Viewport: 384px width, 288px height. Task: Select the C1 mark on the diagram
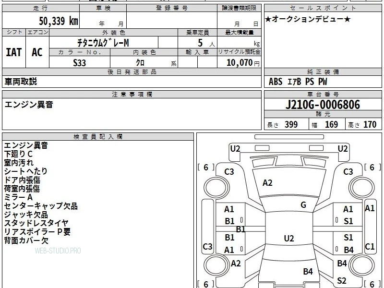(x=370, y=247)
